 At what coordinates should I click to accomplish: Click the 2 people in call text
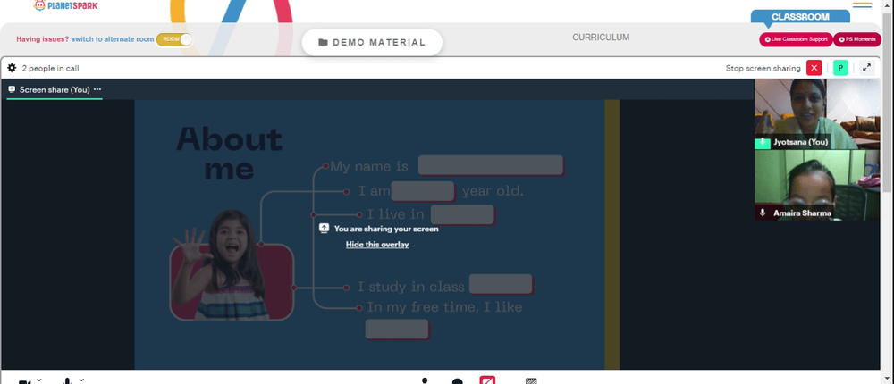point(50,69)
